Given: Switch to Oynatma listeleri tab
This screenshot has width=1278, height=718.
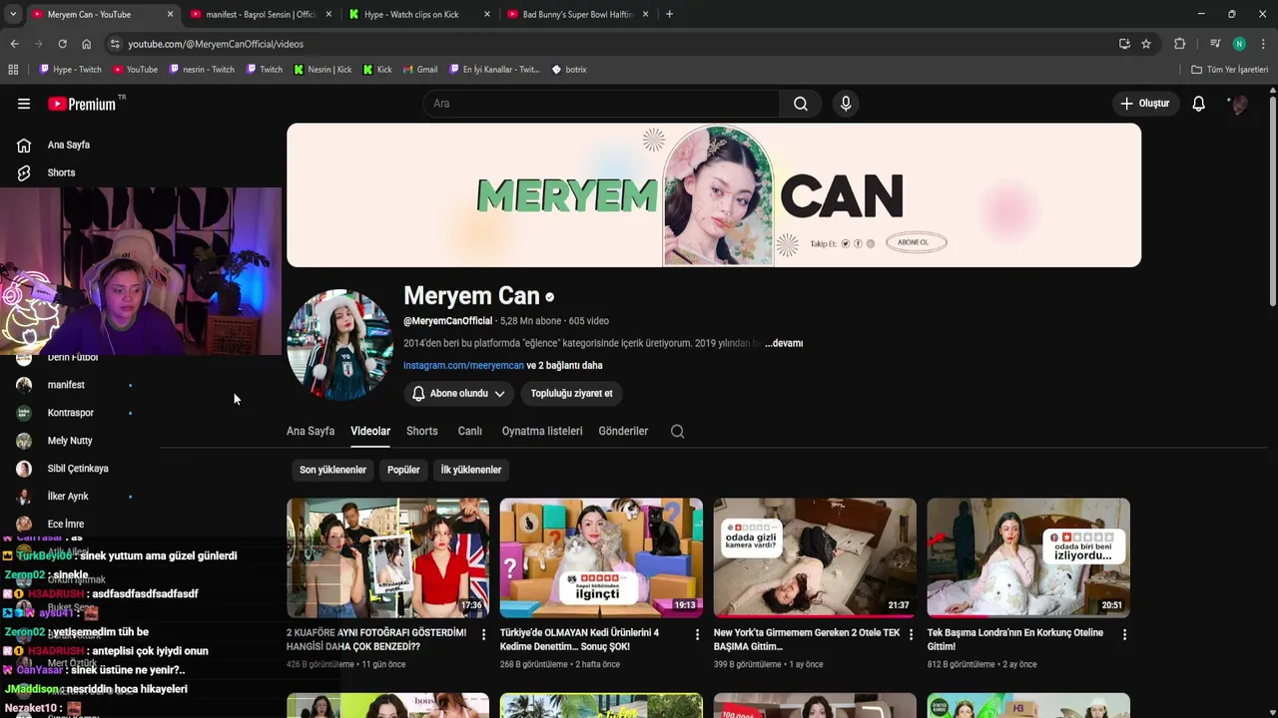Looking at the screenshot, I should pos(542,431).
